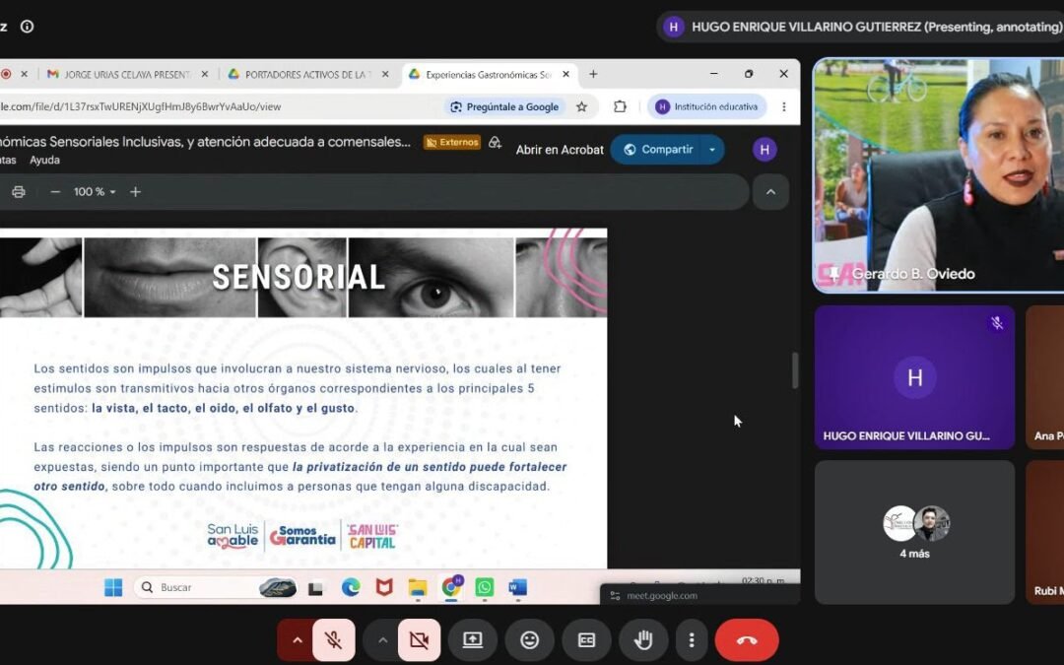1064x665 pixels.
Task: Open Chrome from the taskbar
Action: [450, 587]
